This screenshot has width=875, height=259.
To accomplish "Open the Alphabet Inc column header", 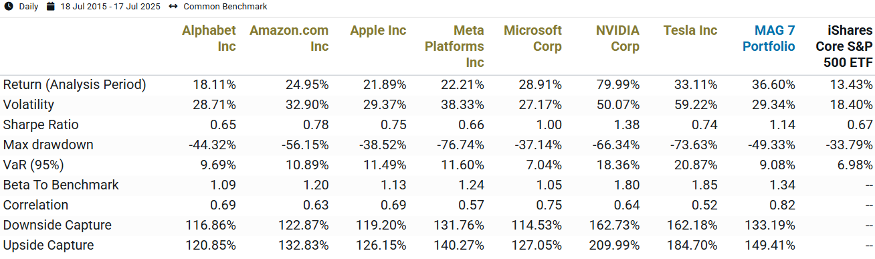I will [209, 38].
